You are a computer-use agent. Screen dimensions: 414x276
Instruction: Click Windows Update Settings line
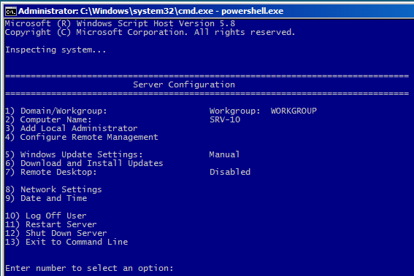[74, 154]
